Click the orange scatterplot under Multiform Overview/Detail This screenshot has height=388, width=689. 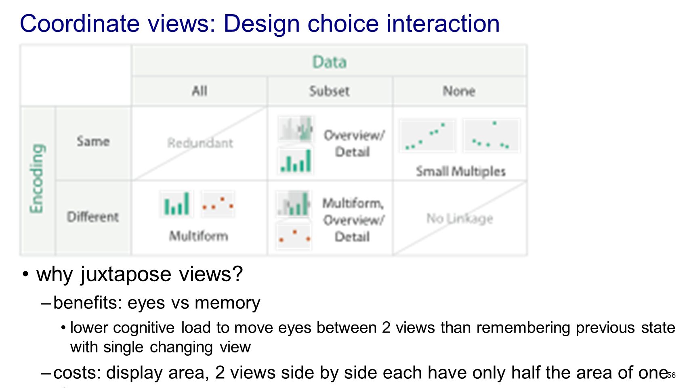pyautogui.click(x=294, y=236)
